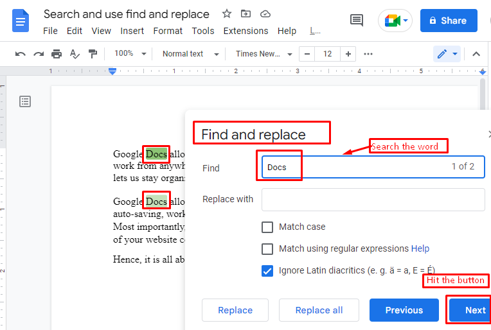Click the Find field containing Docs
Image resolution: width=491 pixels, height=330 pixels.
373,167
